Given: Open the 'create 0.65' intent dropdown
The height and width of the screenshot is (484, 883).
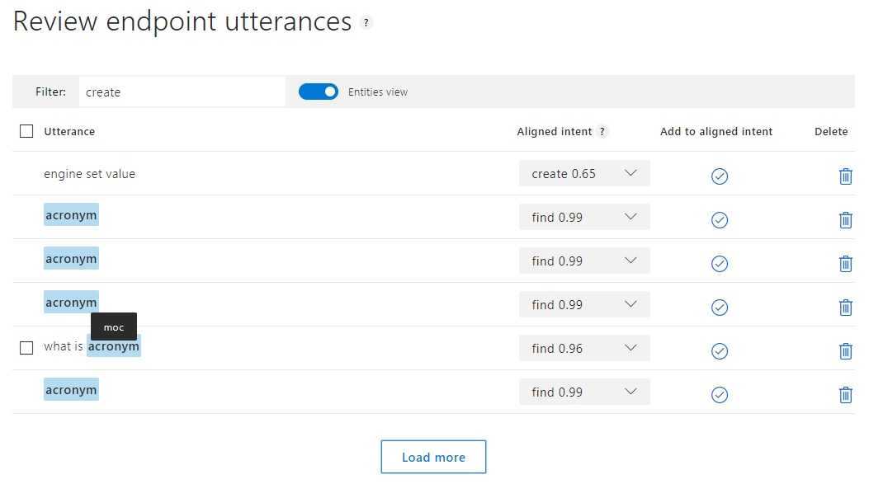Looking at the screenshot, I should tap(584, 173).
